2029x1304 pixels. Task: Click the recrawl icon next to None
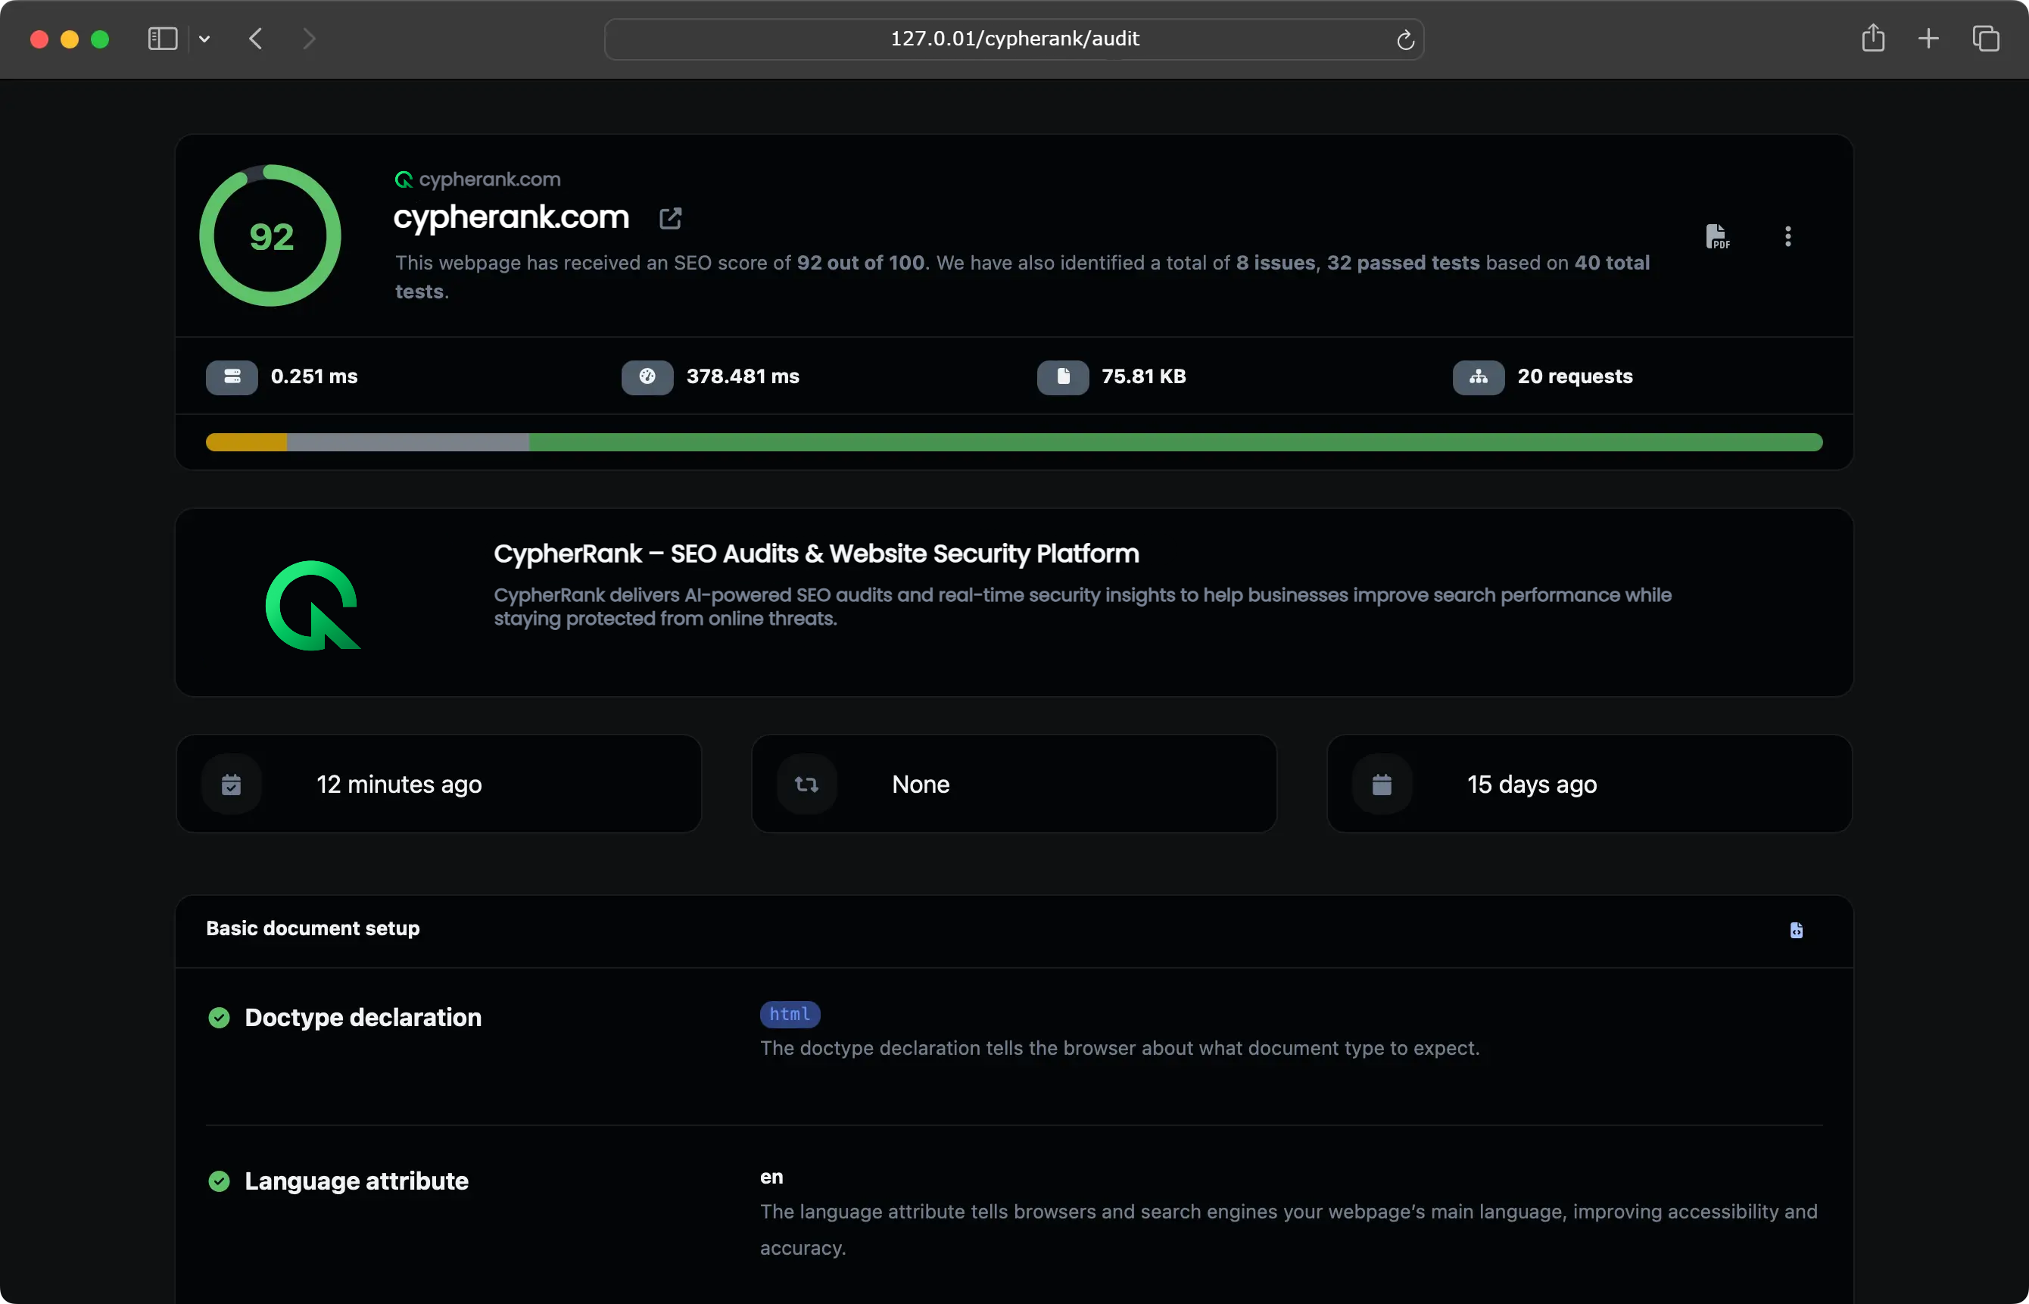tap(806, 783)
